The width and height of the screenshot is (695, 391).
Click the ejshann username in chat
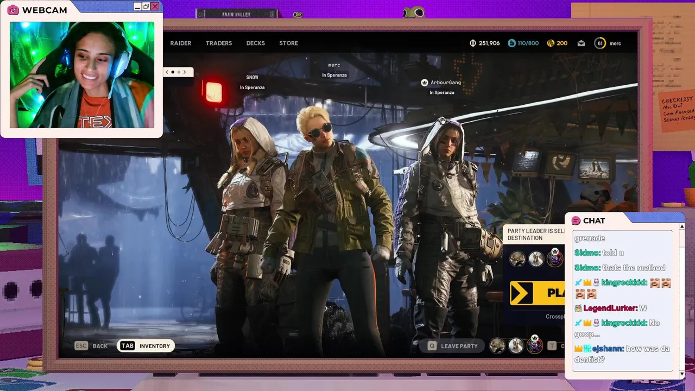[x=608, y=349]
